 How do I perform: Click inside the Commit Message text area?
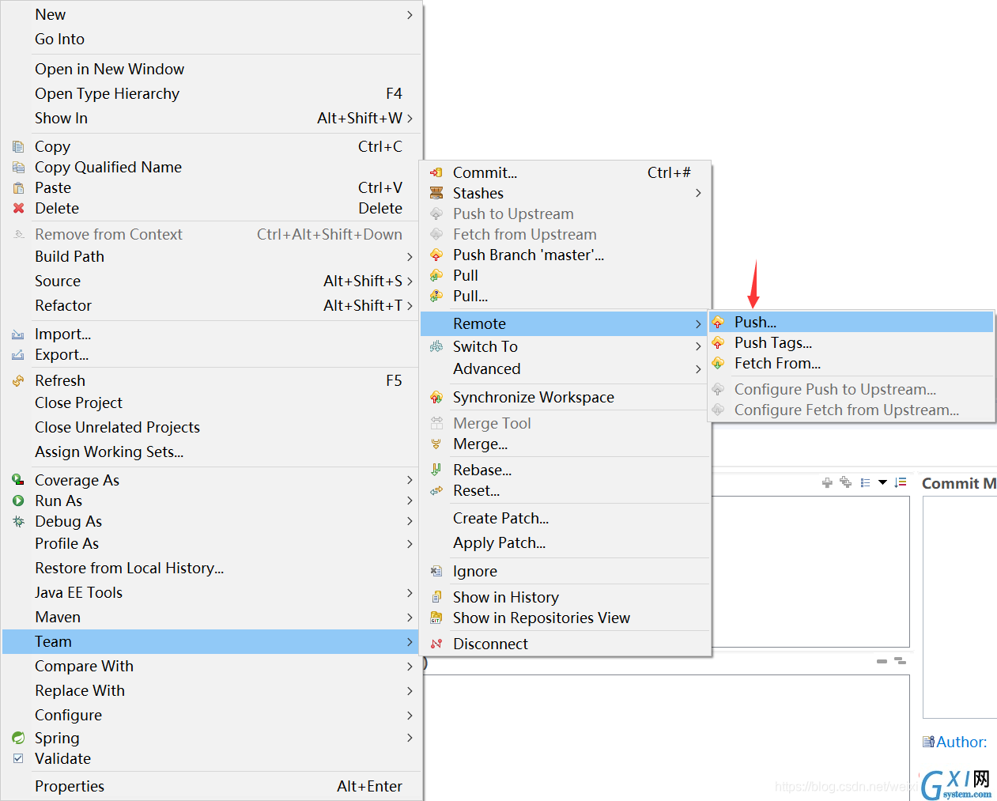pos(960,607)
